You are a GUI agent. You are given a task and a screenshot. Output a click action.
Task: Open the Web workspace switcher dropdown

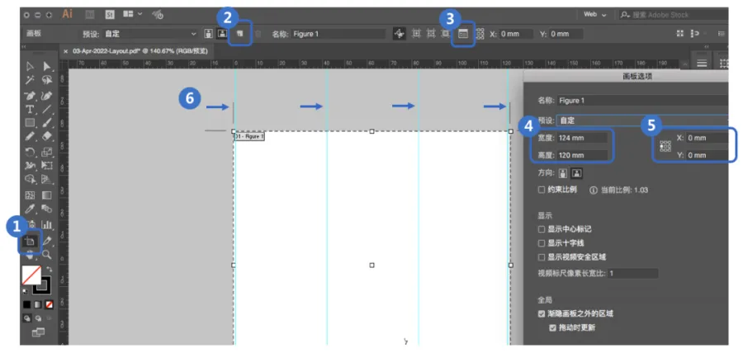(x=594, y=15)
